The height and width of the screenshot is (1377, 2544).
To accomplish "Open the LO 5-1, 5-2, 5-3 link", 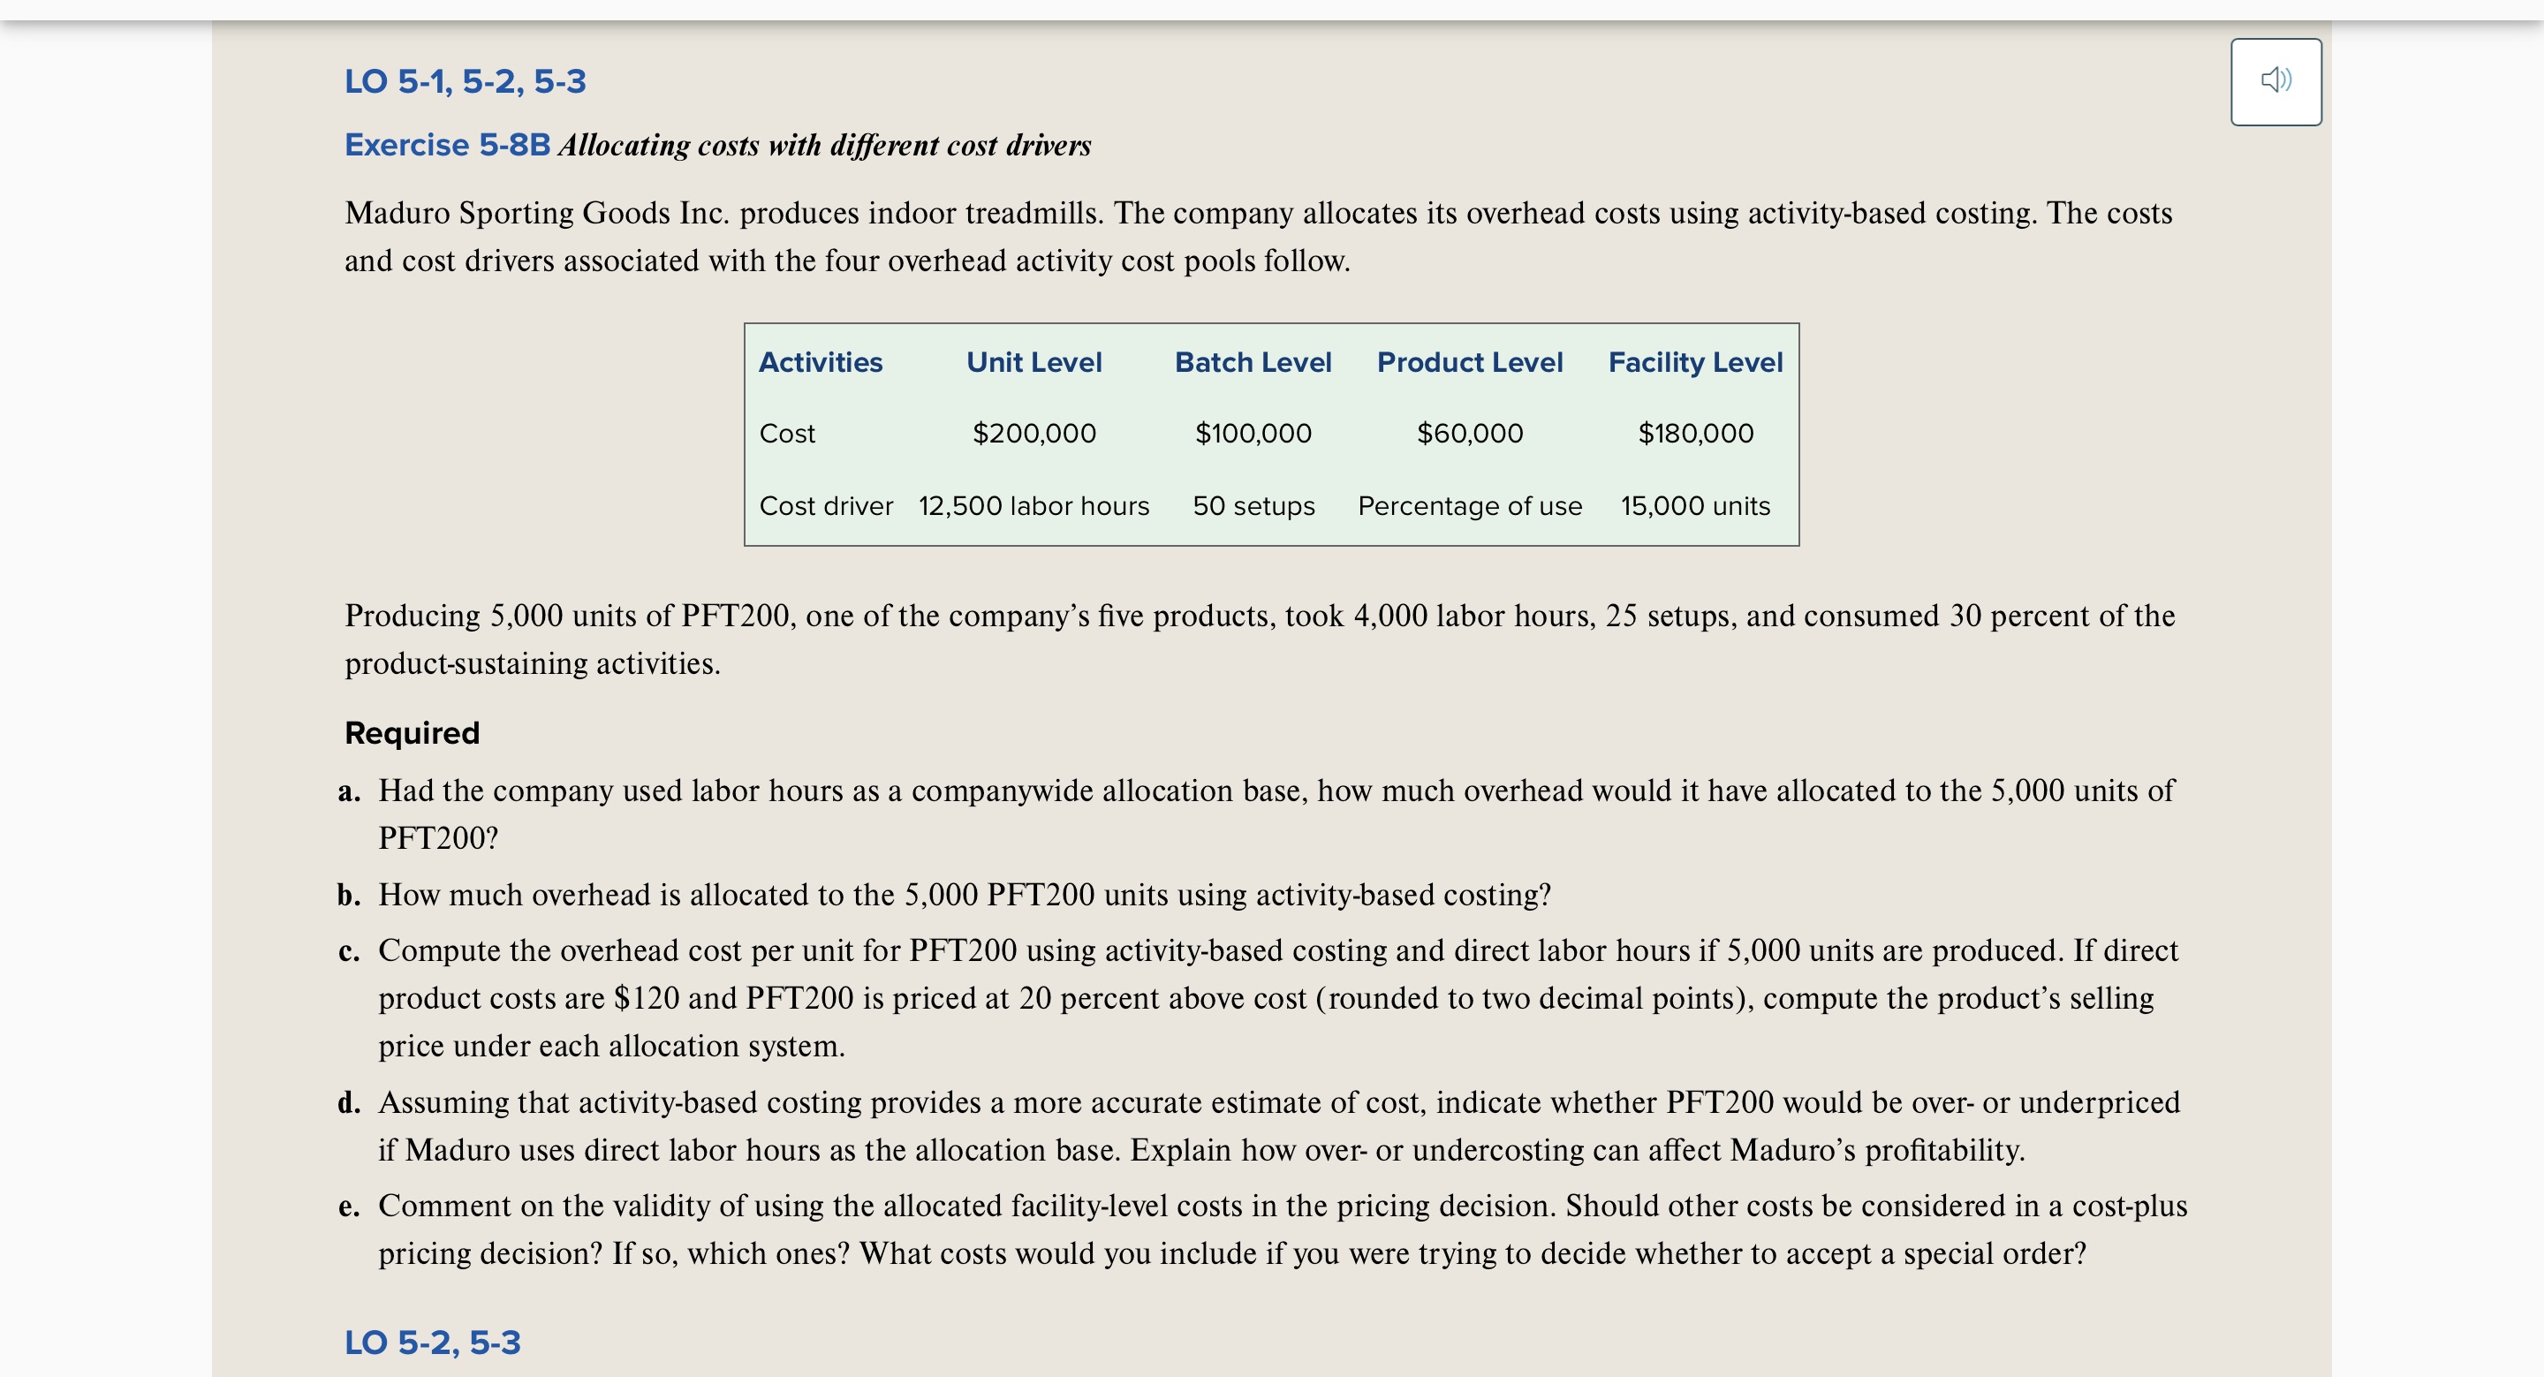I will point(464,83).
